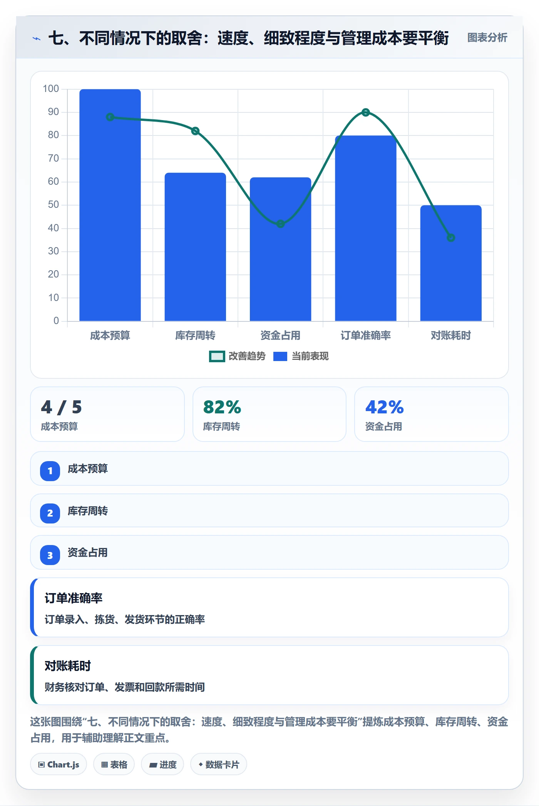
Task: Select list row text 资金占用
Action: pyautogui.click(x=88, y=553)
